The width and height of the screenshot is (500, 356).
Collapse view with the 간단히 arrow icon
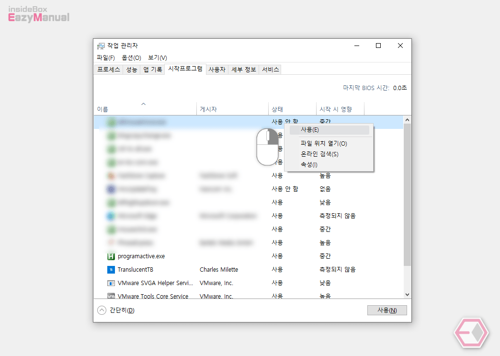click(102, 310)
